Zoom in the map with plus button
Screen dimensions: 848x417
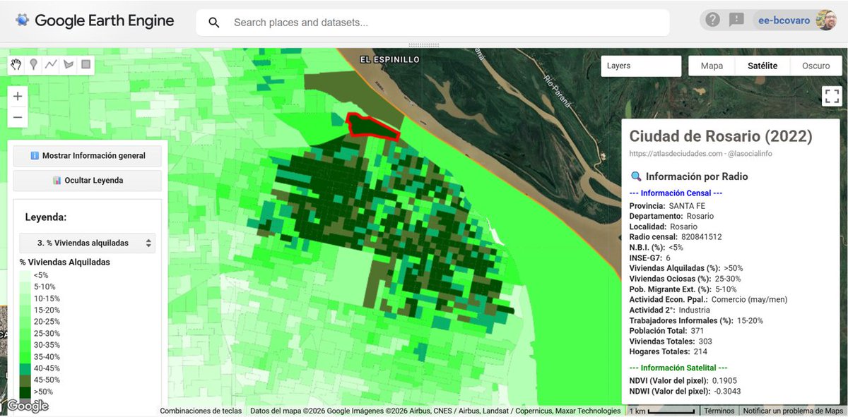click(x=18, y=97)
